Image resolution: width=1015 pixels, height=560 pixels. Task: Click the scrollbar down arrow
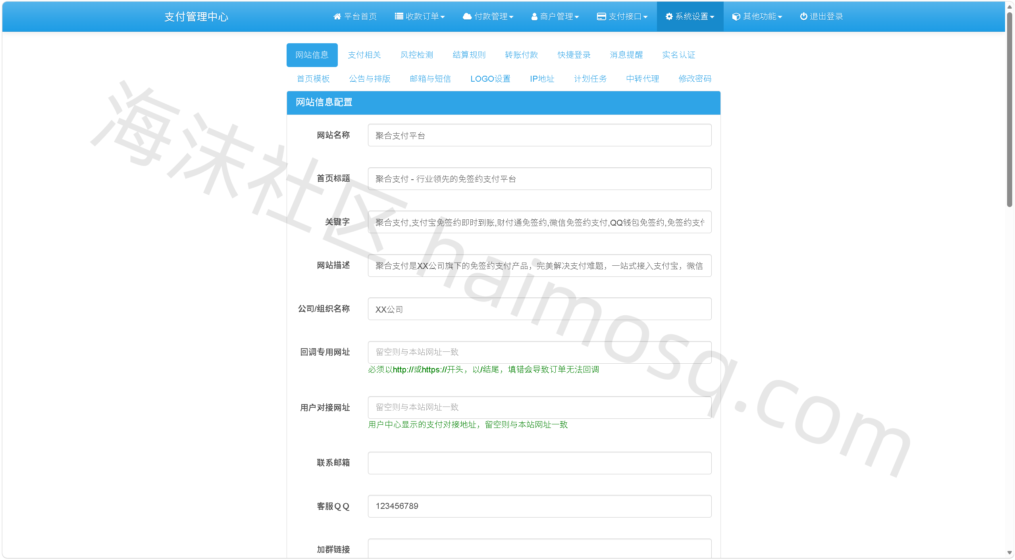click(x=1010, y=553)
